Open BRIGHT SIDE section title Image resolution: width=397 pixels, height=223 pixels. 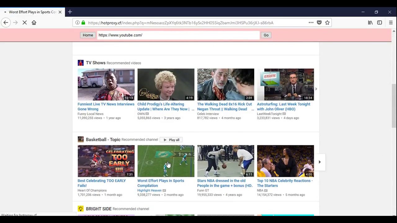[99, 209]
